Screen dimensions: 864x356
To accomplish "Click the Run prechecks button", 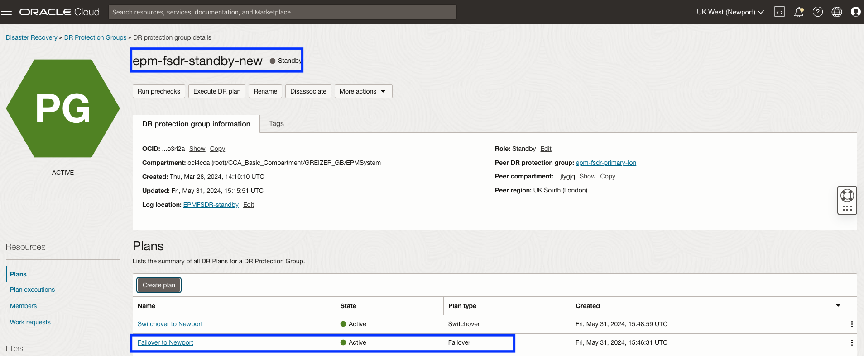I will 158,91.
